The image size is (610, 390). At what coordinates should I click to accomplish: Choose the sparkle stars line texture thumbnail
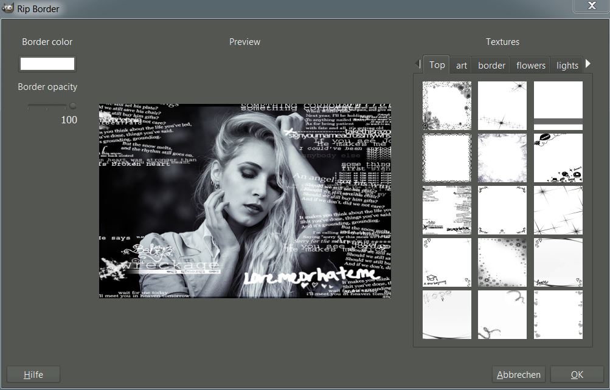(x=502, y=105)
